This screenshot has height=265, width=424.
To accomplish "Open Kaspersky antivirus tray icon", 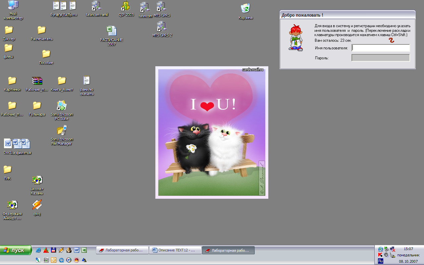I will point(380,255).
